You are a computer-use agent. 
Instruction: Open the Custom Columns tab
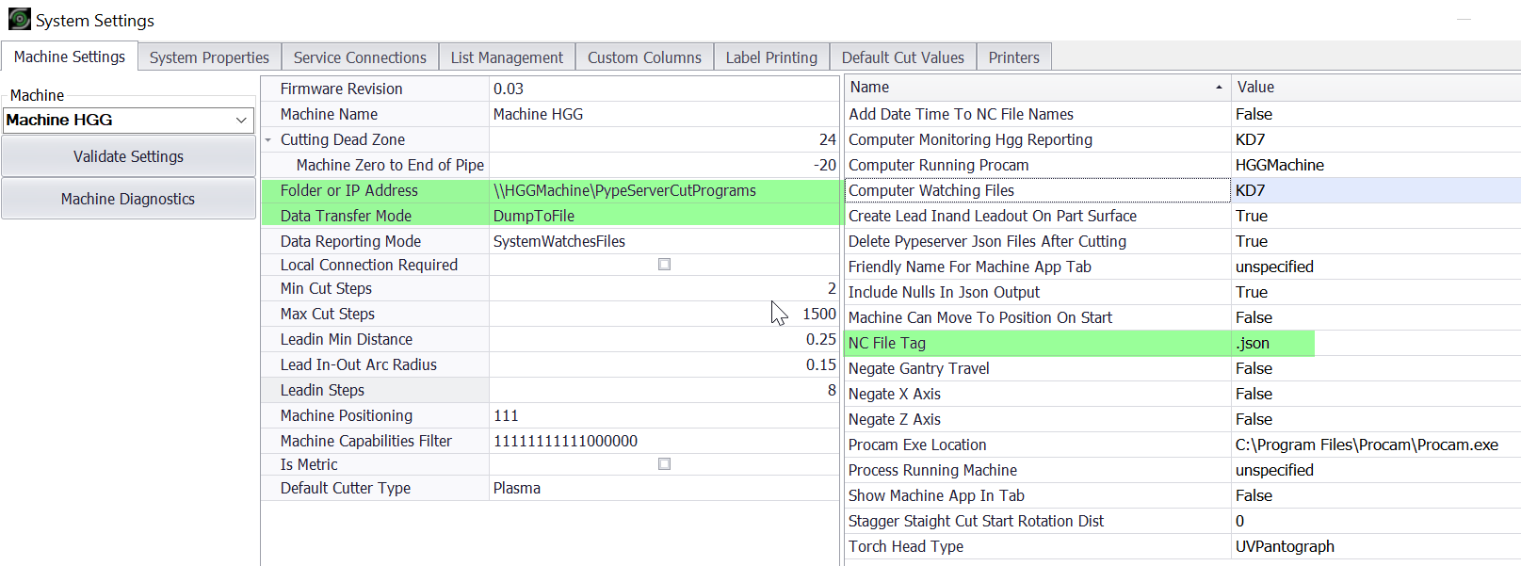(644, 57)
